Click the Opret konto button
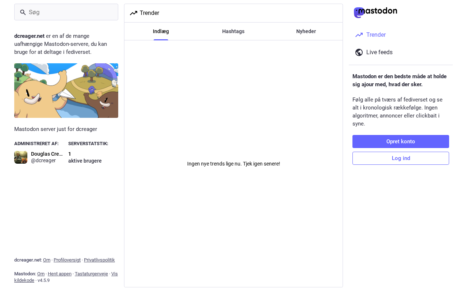The width and height of the screenshot is (467, 291). tap(401, 141)
